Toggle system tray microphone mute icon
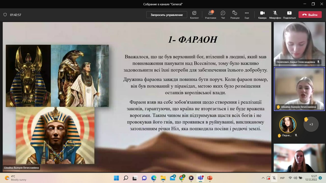This screenshot has height=183, width=326. [274, 178]
